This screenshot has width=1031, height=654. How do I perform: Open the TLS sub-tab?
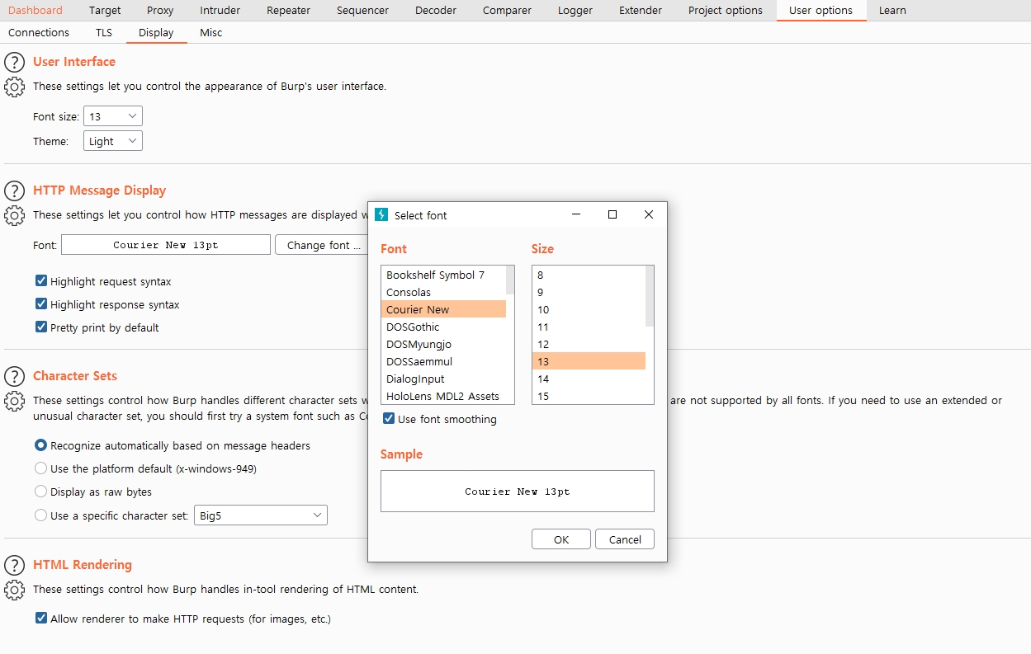tap(104, 33)
